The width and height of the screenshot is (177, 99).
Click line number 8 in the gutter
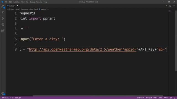[x=15, y=50]
